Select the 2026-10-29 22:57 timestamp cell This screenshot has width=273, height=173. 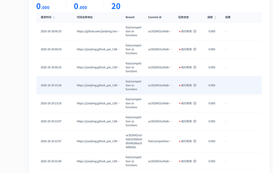click(51, 141)
